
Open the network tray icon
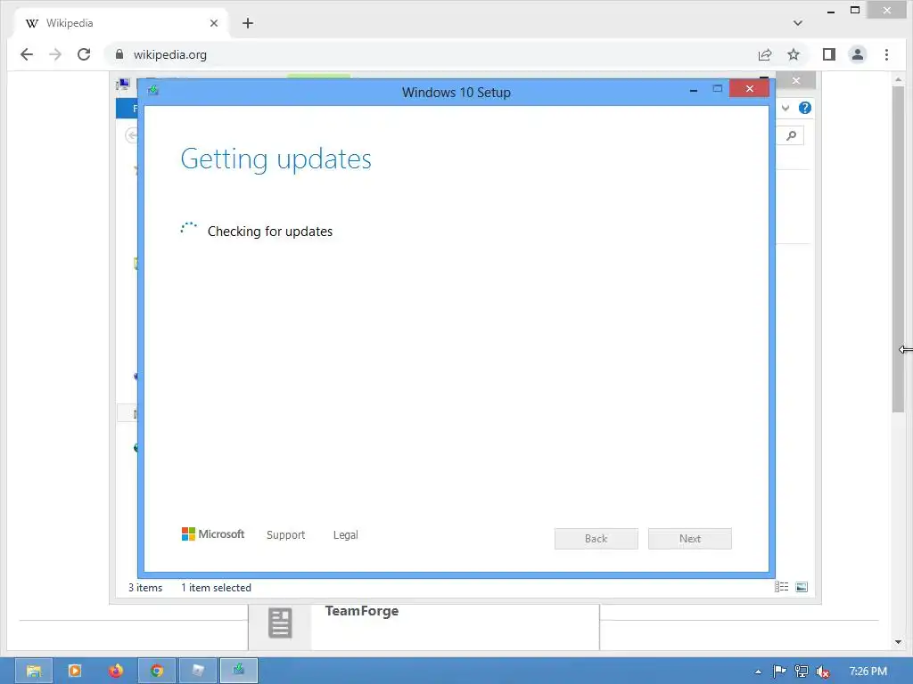pos(802,672)
